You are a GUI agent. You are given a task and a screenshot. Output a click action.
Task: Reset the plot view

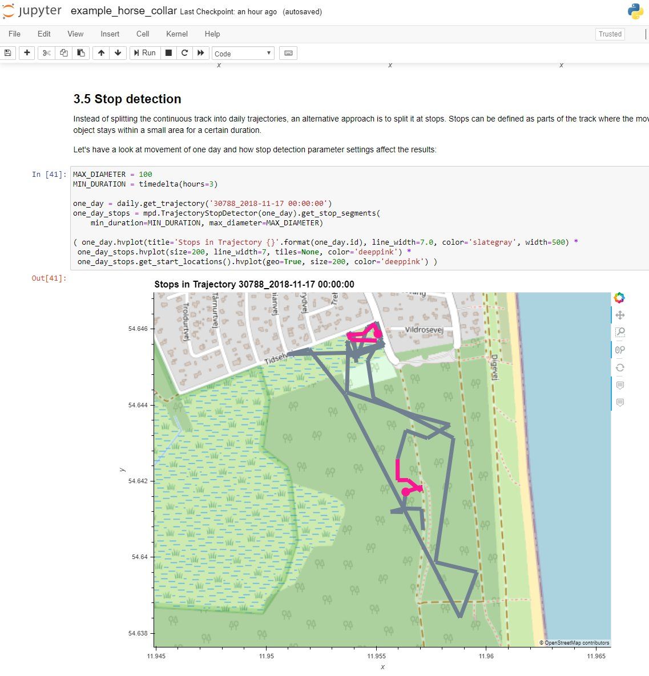[x=620, y=368]
